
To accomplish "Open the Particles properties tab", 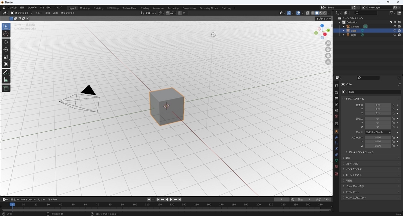I will coord(336,143).
